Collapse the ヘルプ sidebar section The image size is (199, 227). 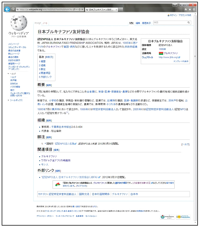tap(9, 73)
